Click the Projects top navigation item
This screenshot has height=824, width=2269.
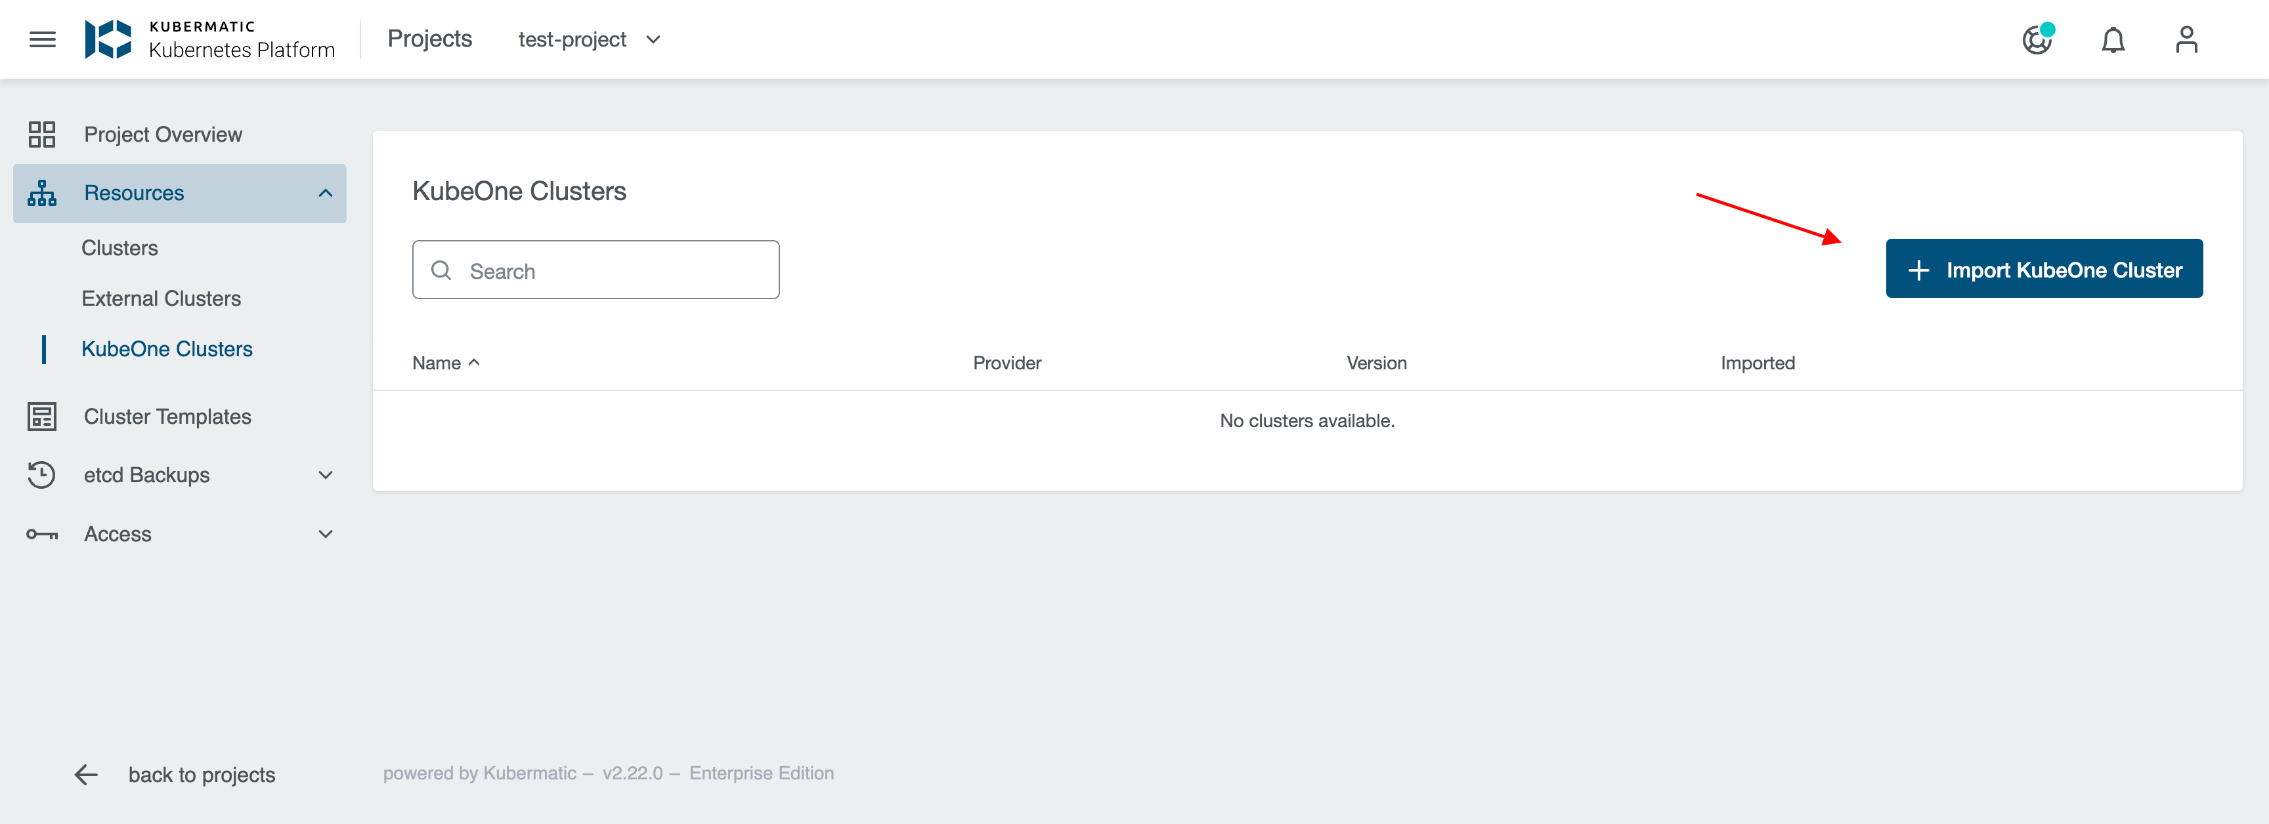pyautogui.click(x=428, y=37)
